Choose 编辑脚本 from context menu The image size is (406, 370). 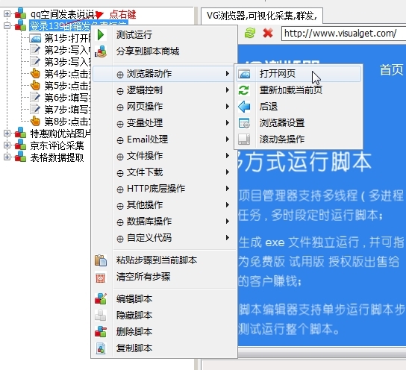tap(164, 299)
